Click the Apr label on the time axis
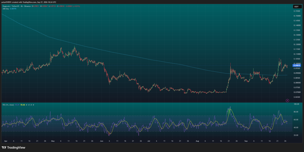 [x=6, y=141]
